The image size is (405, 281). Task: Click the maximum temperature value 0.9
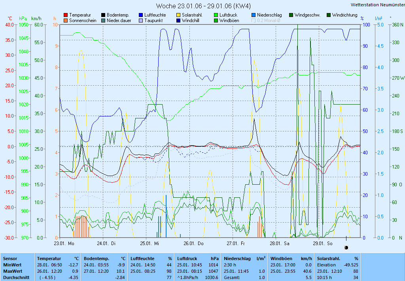pos(75,271)
